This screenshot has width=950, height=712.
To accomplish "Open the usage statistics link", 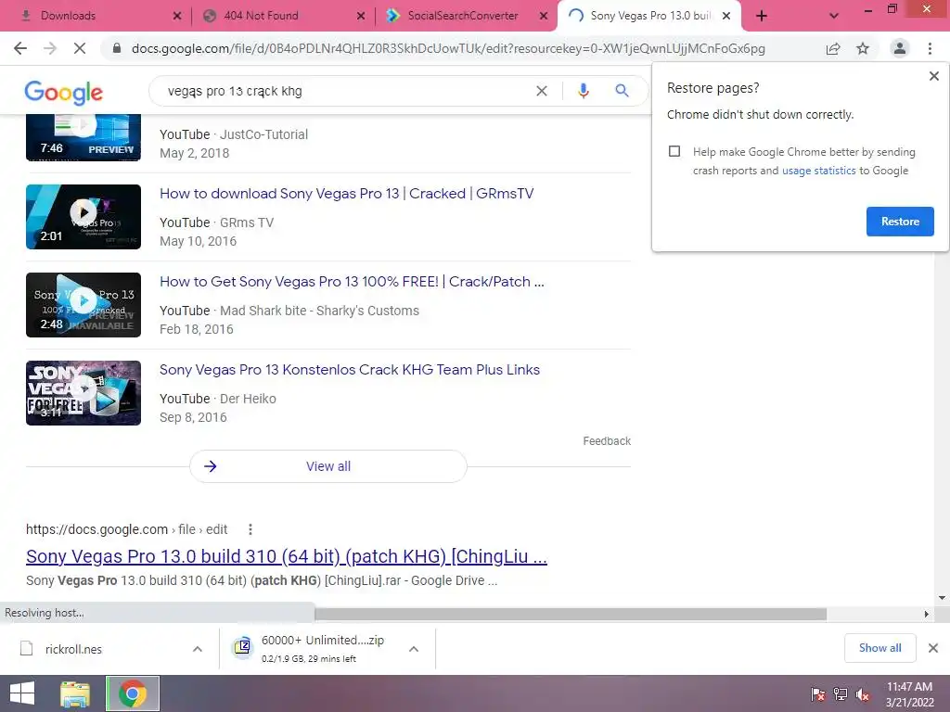I will (818, 171).
